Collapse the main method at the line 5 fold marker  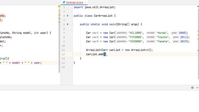point(72,24)
